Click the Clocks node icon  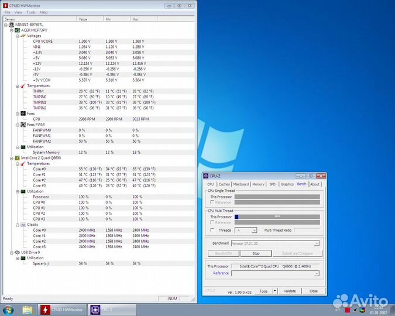click(23, 225)
